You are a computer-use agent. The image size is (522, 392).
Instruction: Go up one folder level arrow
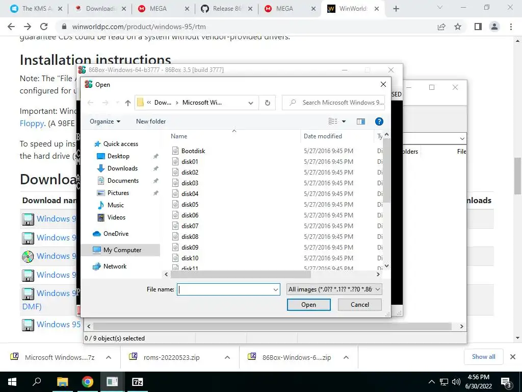(128, 103)
